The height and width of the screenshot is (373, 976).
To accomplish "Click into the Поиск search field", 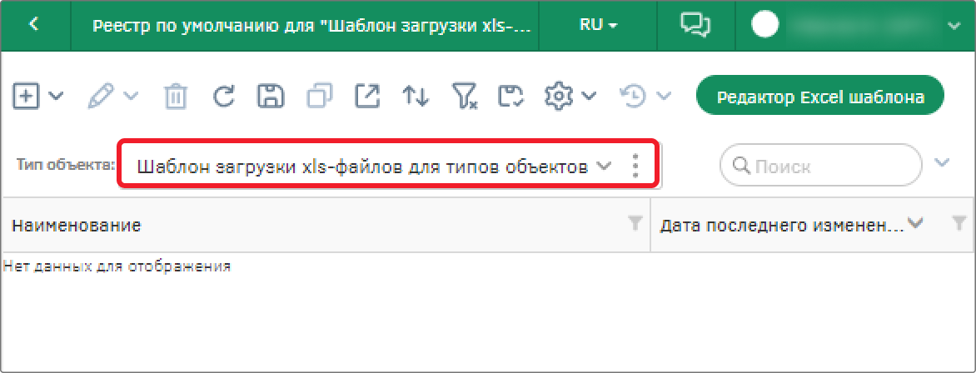I will (x=820, y=167).
